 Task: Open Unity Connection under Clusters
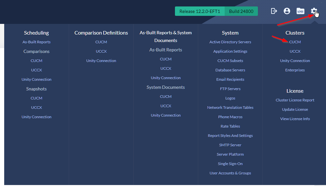point(295,60)
